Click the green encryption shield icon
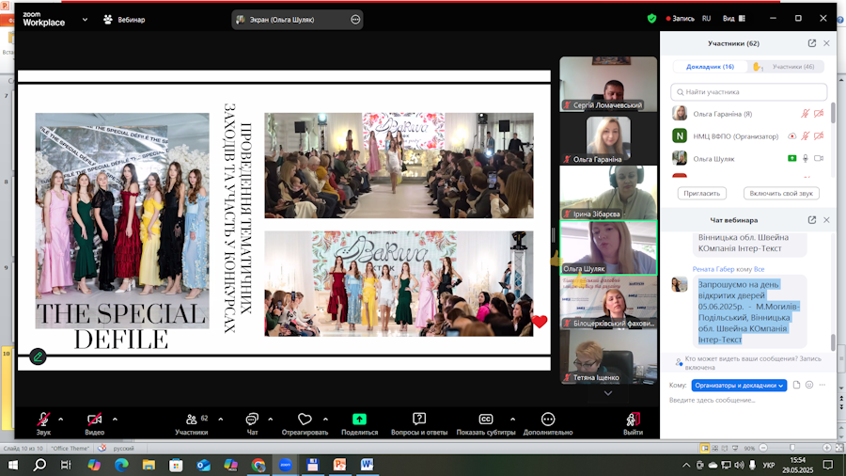Viewport: 846px width, 476px height. point(651,19)
